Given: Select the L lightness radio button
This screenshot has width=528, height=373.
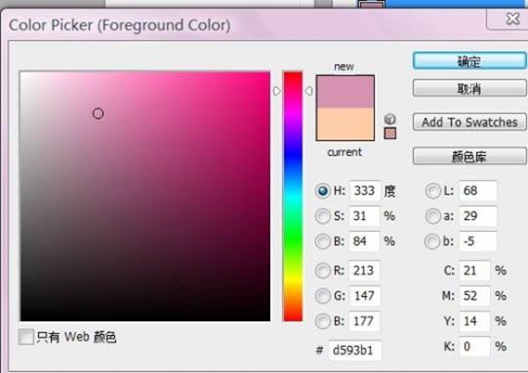Looking at the screenshot, I should [432, 191].
